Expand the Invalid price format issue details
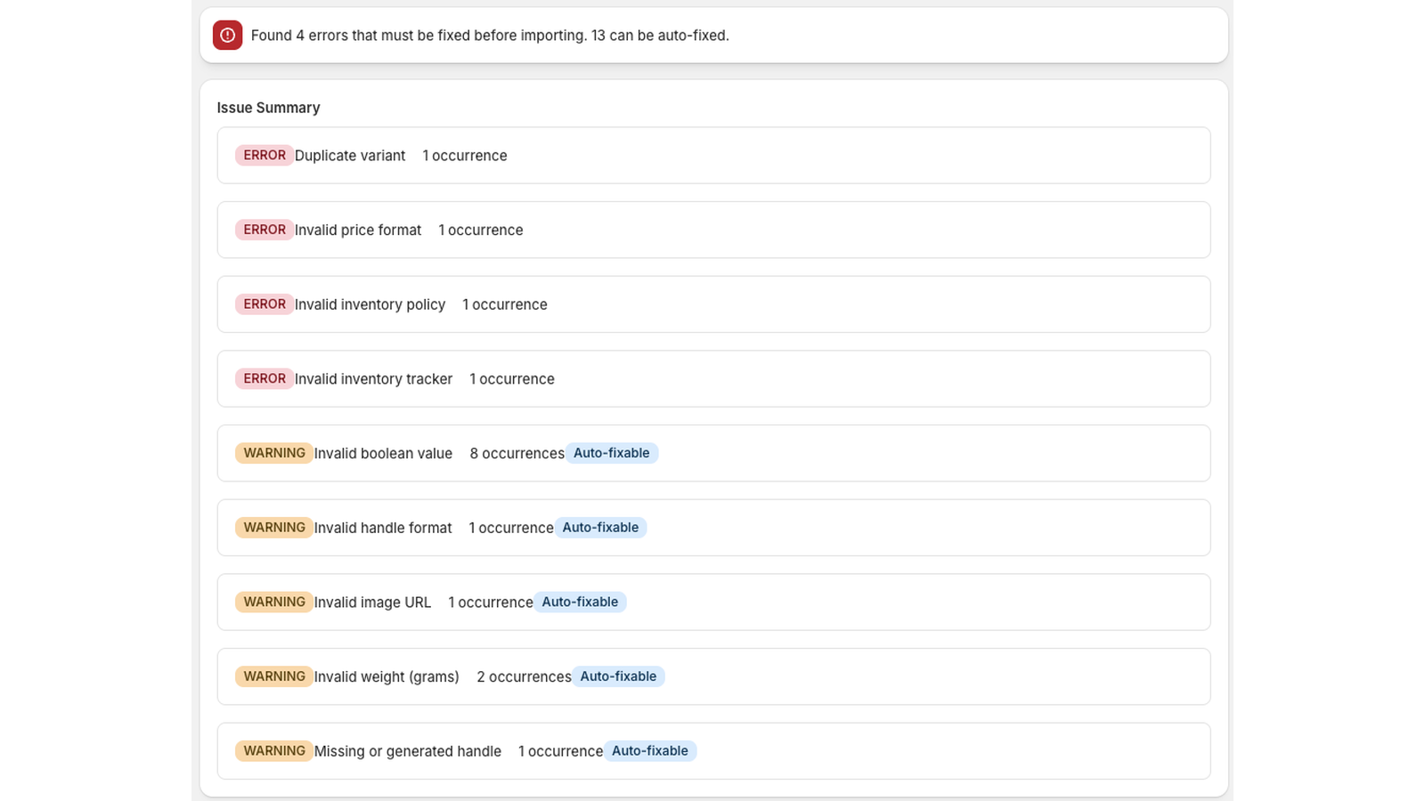The image size is (1425, 801). click(712, 230)
